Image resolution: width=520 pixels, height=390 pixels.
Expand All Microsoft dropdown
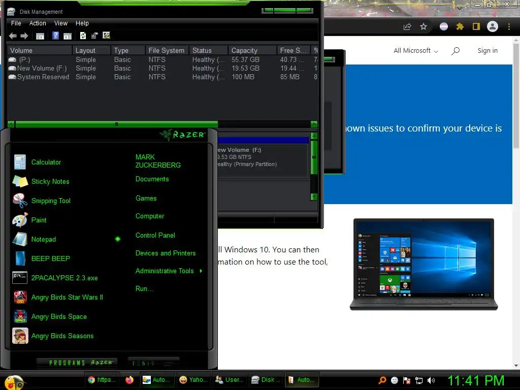(416, 51)
